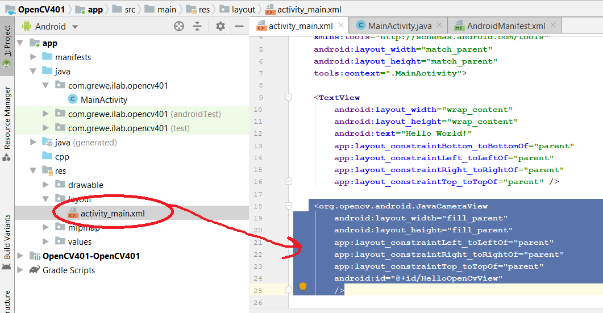Click the Collapse All icon in Project panel

tap(197, 26)
